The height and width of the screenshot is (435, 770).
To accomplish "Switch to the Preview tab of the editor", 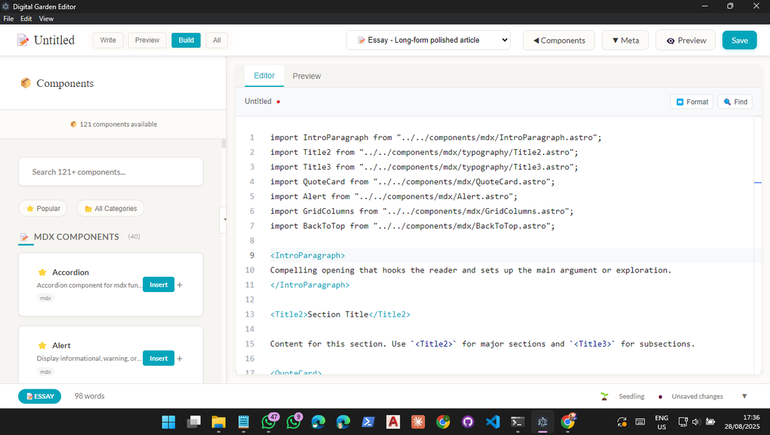I will click(x=306, y=76).
